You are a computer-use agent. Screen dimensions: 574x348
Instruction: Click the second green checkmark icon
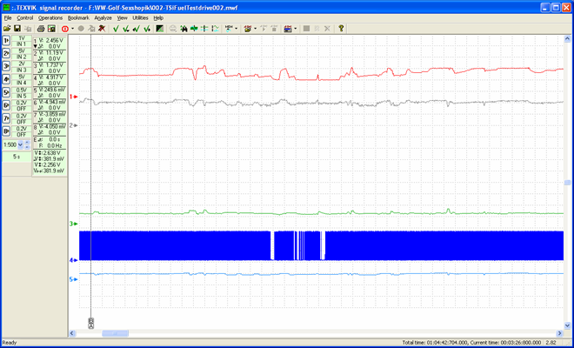tap(126, 29)
